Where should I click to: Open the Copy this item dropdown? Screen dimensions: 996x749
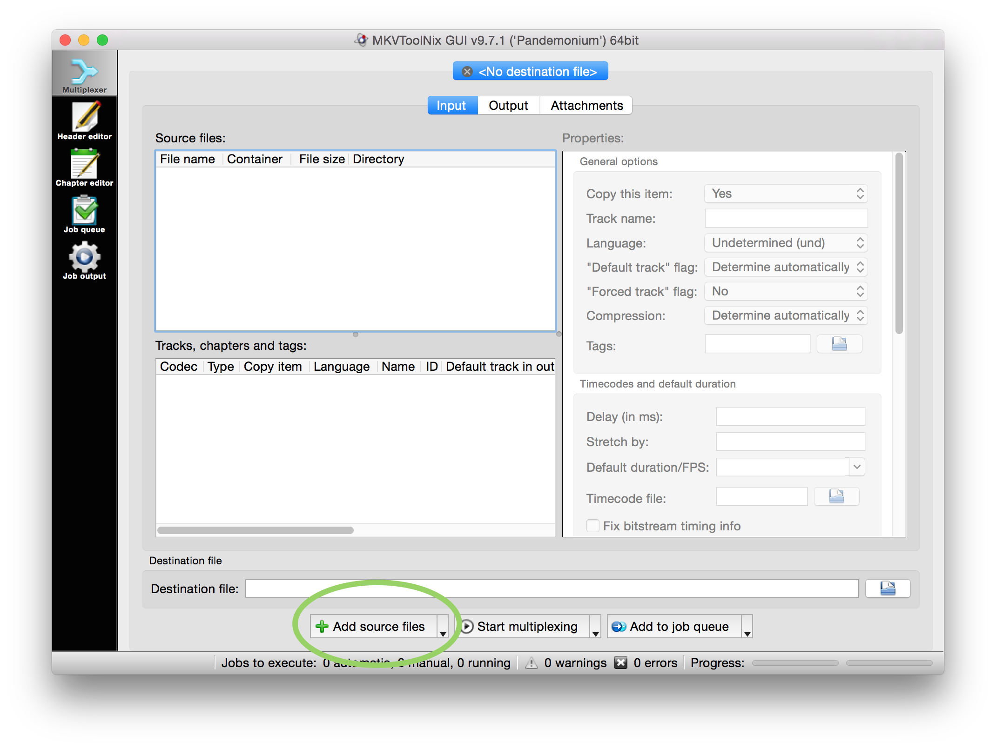click(786, 194)
